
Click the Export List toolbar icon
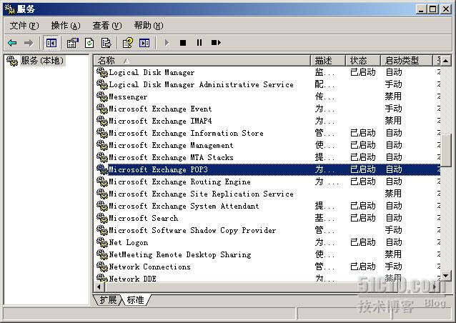click(106, 43)
